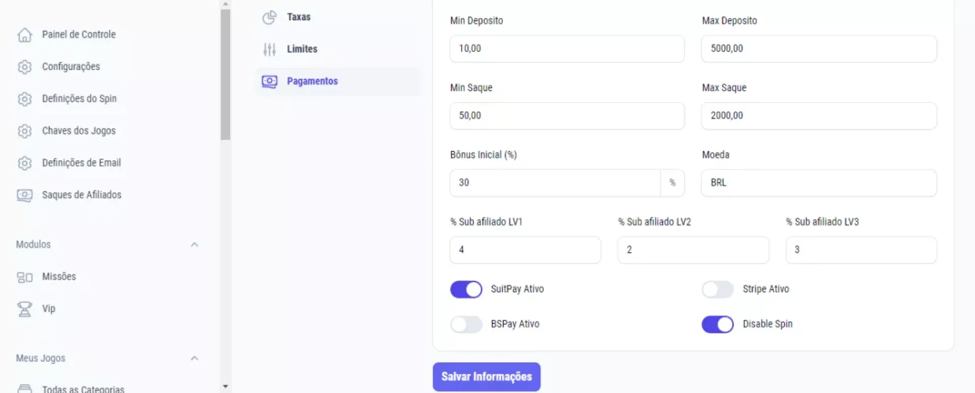Viewport: 975px width, 393px height.
Task: Open the Missões module link
Action: [x=59, y=277]
